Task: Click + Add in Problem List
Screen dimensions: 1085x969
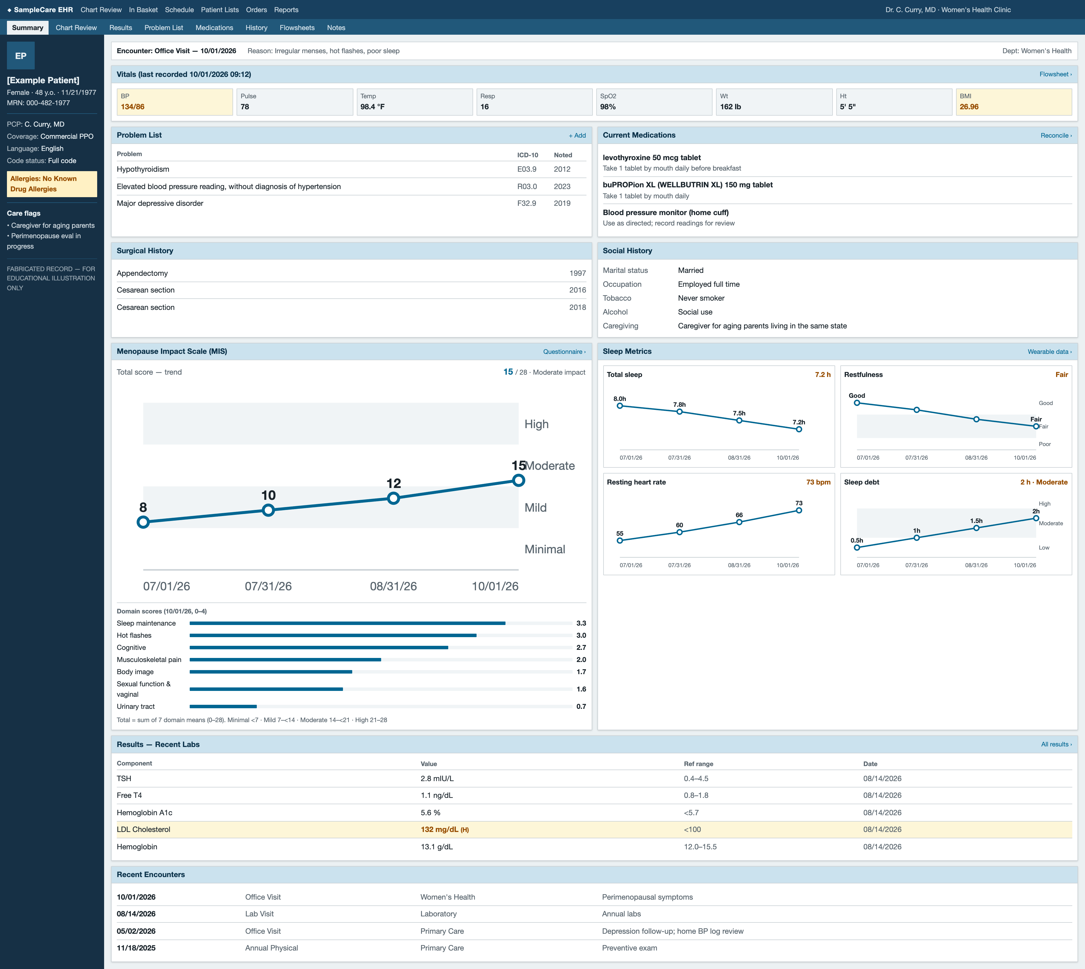Action: (x=577, y=136)
